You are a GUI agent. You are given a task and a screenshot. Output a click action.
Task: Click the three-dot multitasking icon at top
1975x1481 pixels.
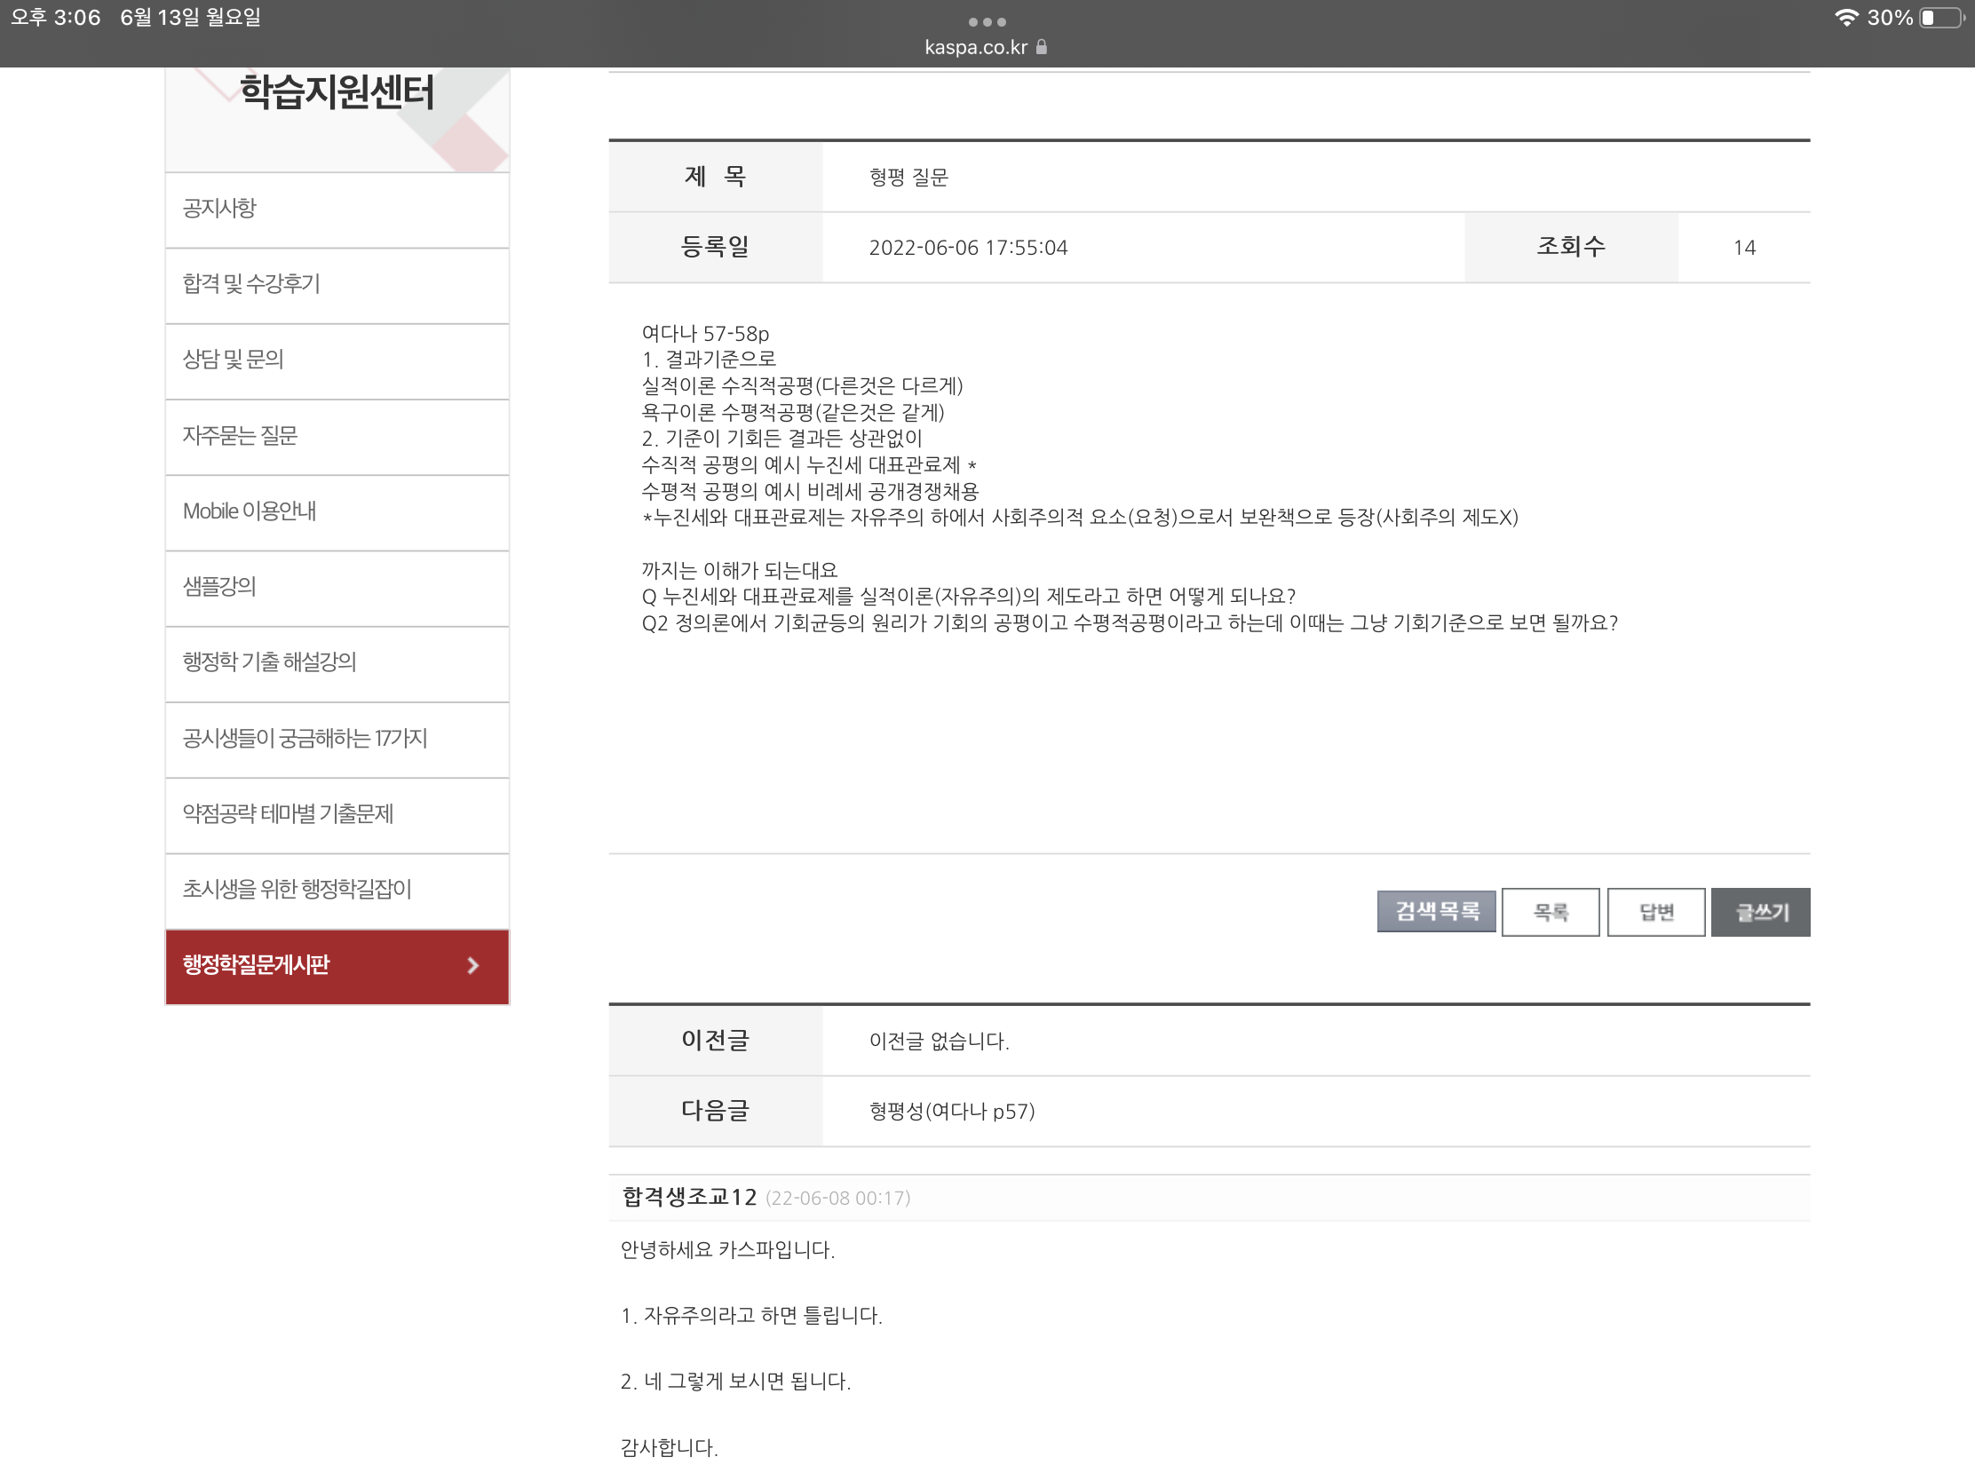987,21
